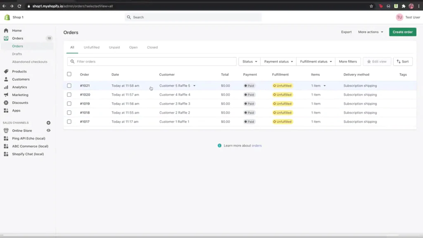Switch to the Unfulfilled tab
This screenshot has width=423, height=238.
[91, 47]
